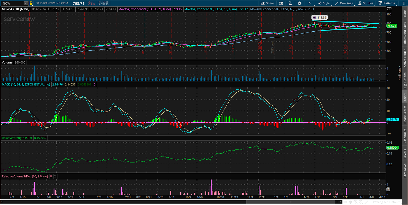
Task: Click the Hi: 815.32 price bubble
Action: 320,17
